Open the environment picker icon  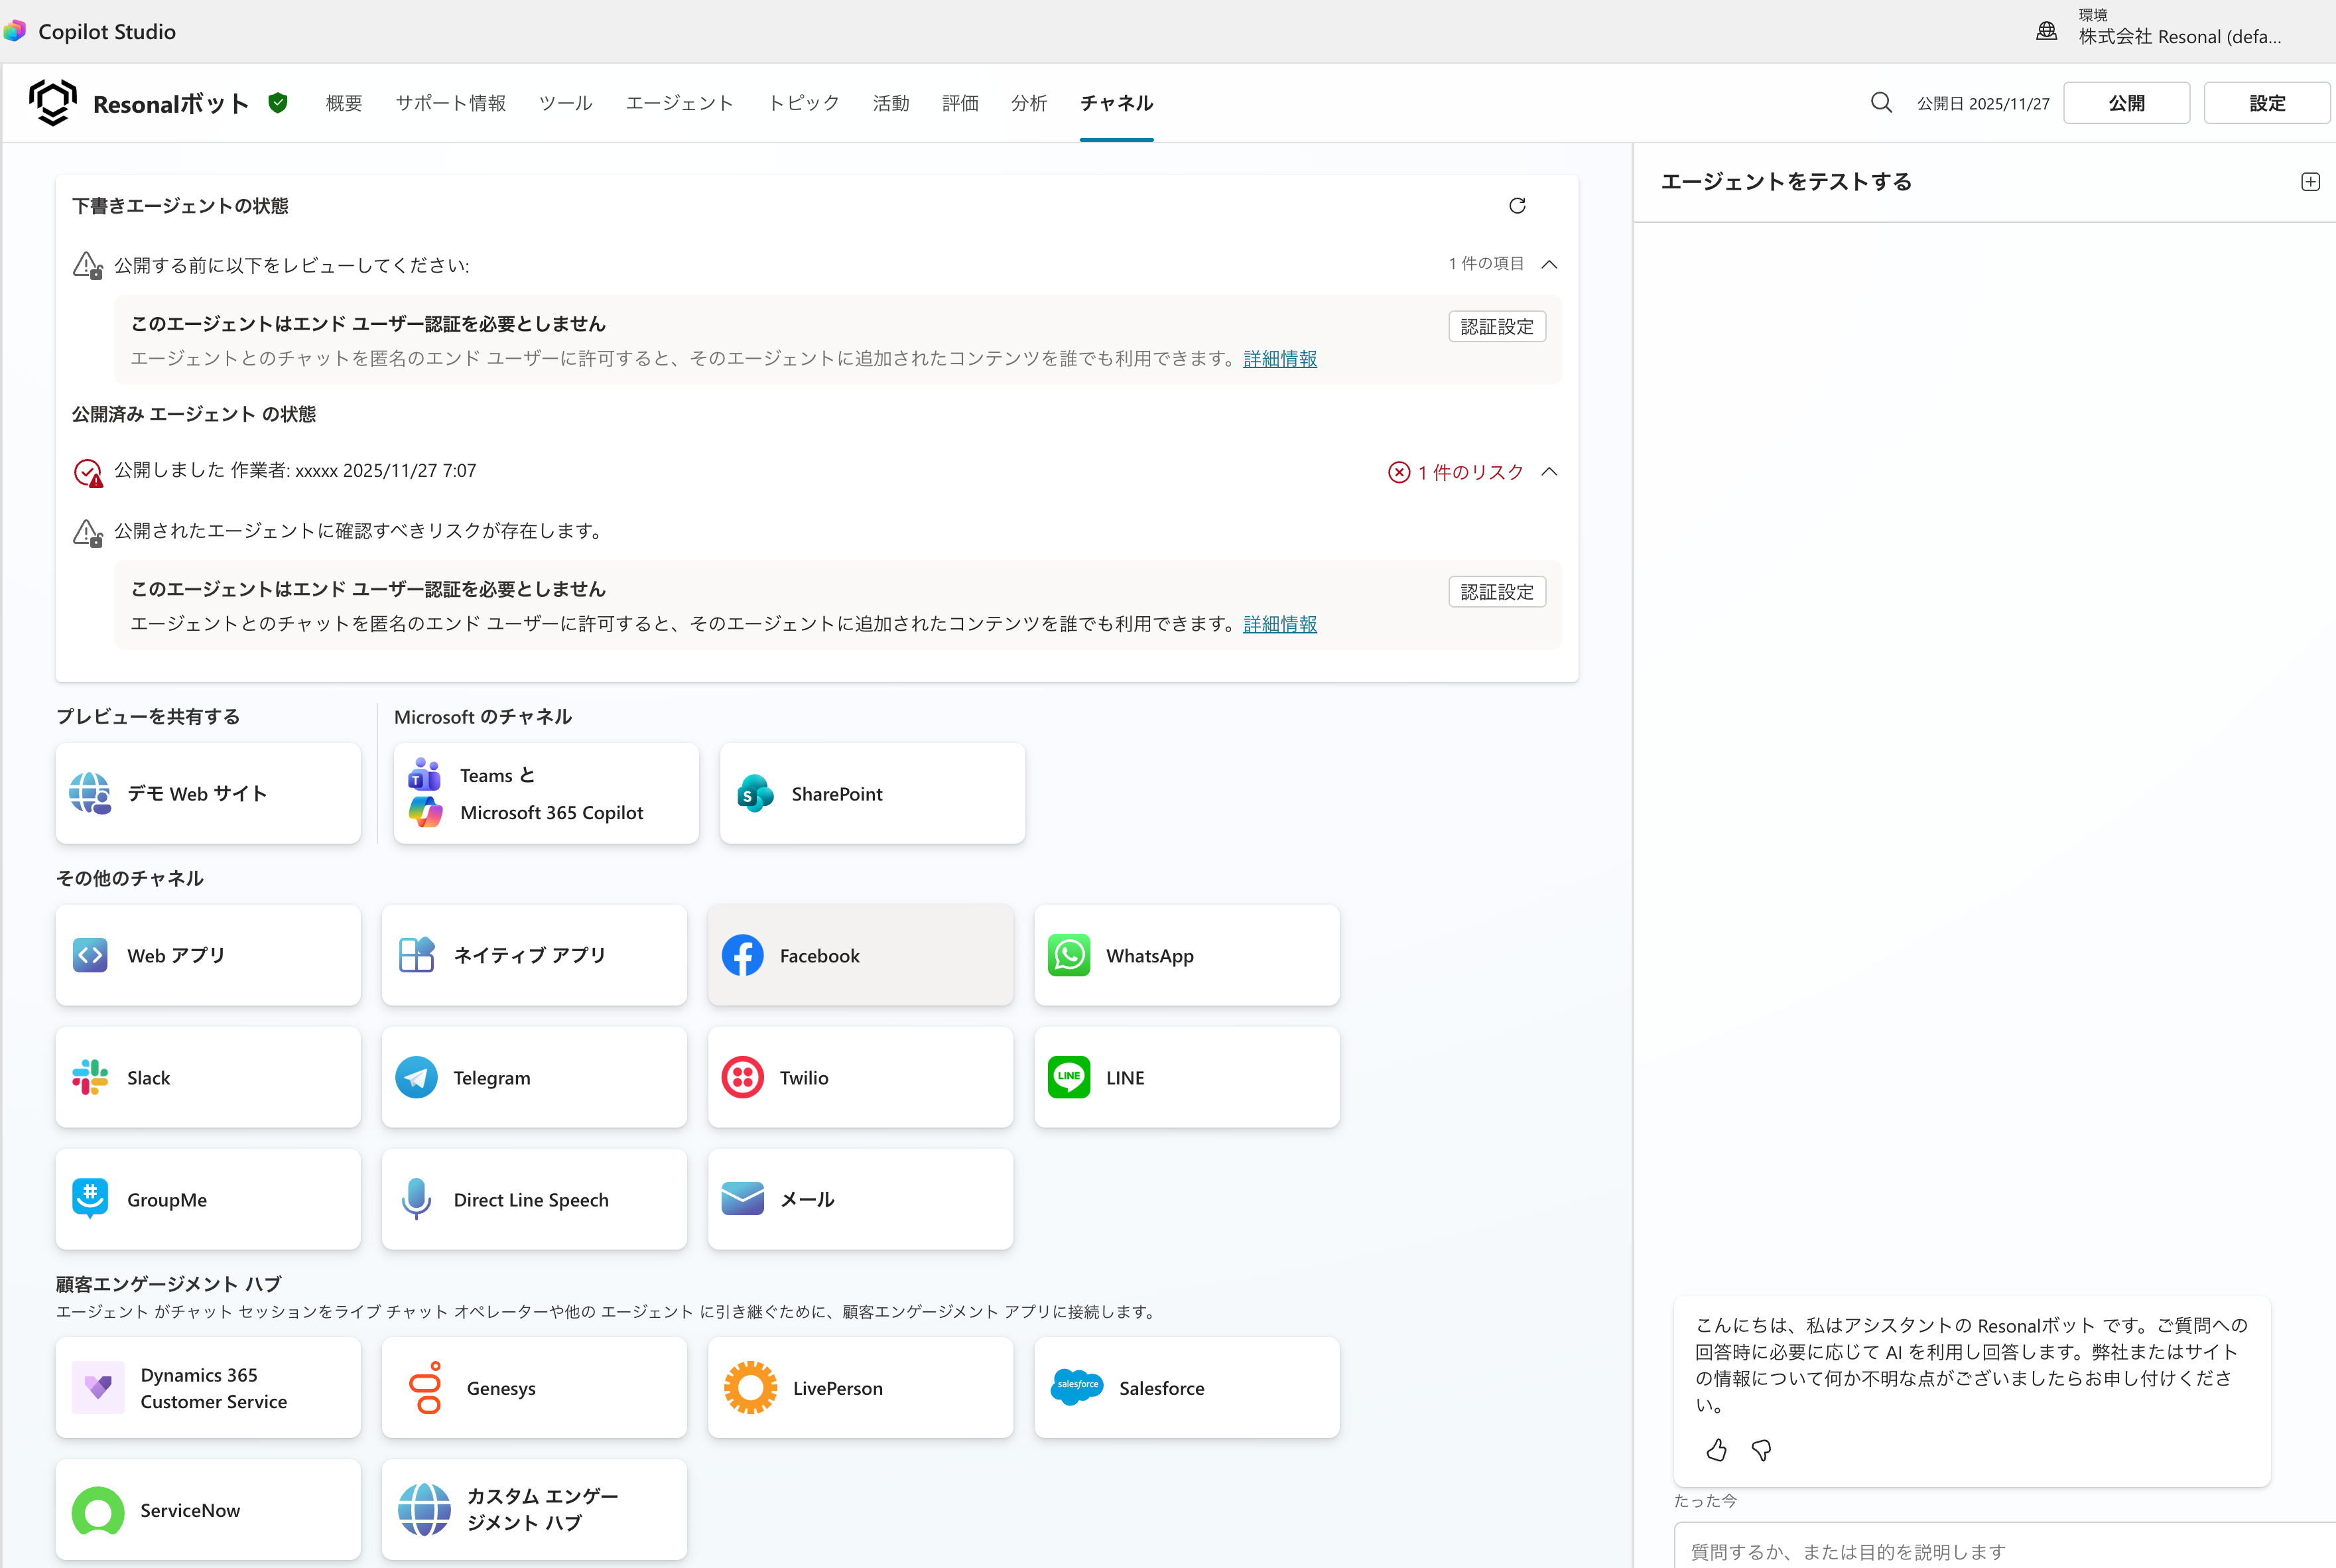coord(2046,32)
